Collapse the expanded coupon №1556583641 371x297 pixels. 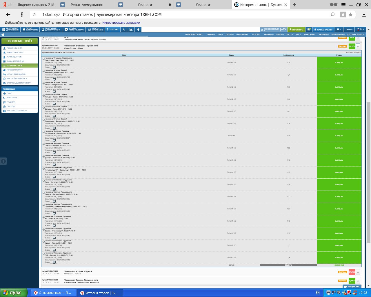pos(358,46)
